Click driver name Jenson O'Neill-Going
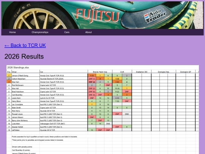Screen dimensions: 205x154 (x=20, y=76)
